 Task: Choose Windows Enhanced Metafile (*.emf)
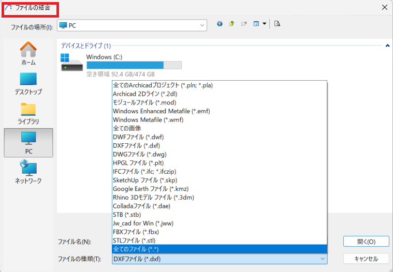pyautogui.click(x=220, y=111)
